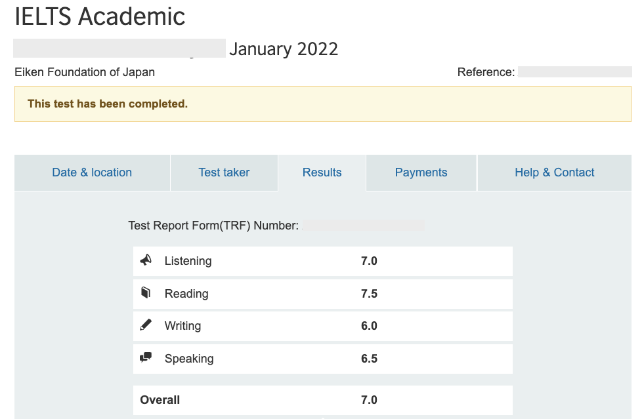Click the Test Report Form Number label
This screenshot has width=644, height=419.
[213, 226]
